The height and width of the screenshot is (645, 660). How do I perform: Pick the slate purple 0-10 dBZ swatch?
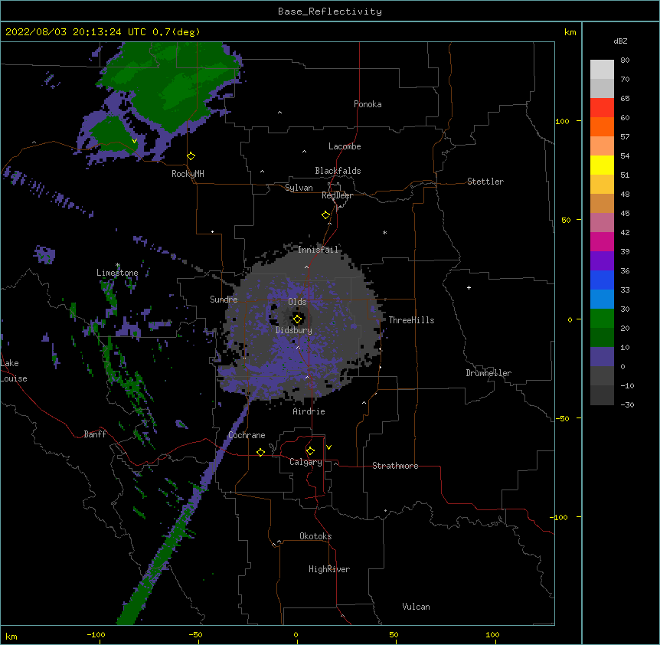click(602, 357)
